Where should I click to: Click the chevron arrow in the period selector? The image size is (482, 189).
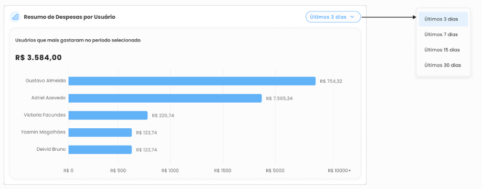(x=352, y=17)
